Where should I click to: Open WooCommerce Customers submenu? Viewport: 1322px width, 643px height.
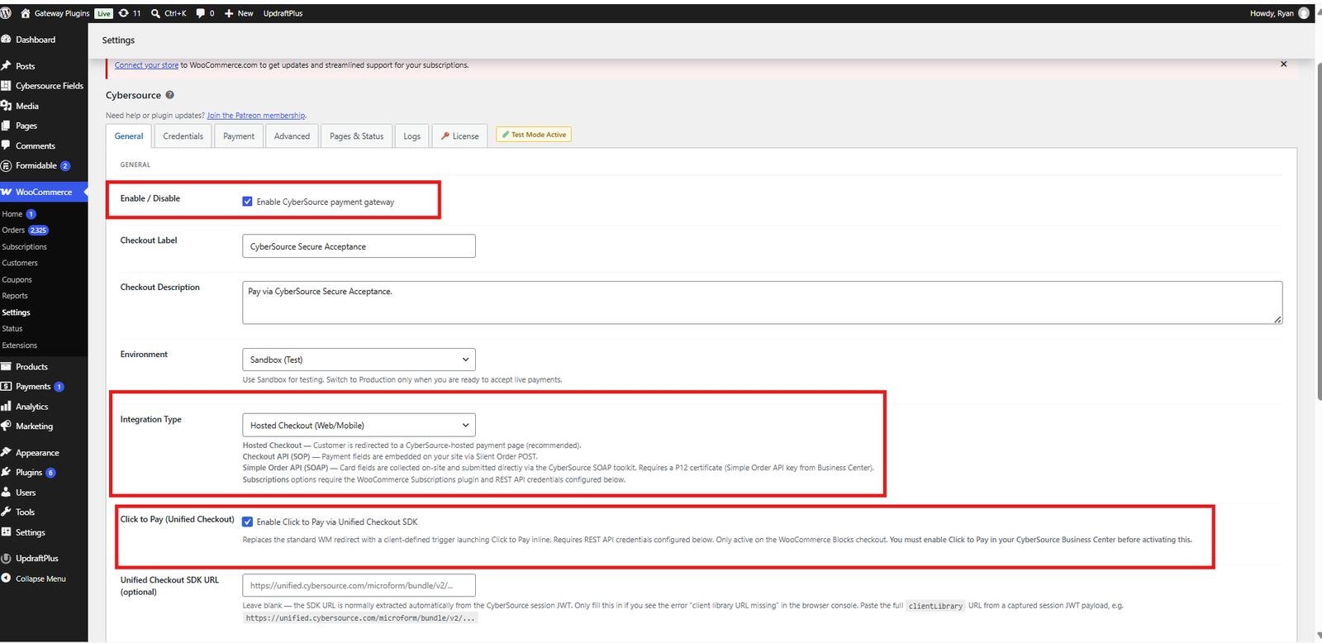point(20,264)
